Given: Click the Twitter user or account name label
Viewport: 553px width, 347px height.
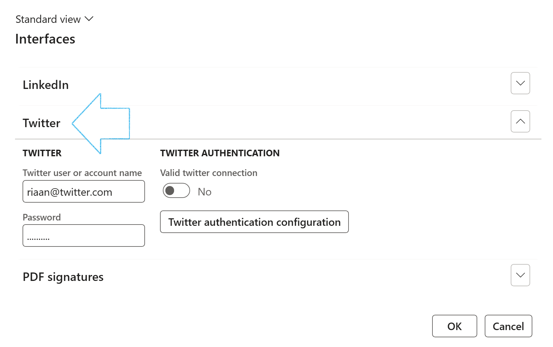Looking at the screenshot, I should (82, 173).
